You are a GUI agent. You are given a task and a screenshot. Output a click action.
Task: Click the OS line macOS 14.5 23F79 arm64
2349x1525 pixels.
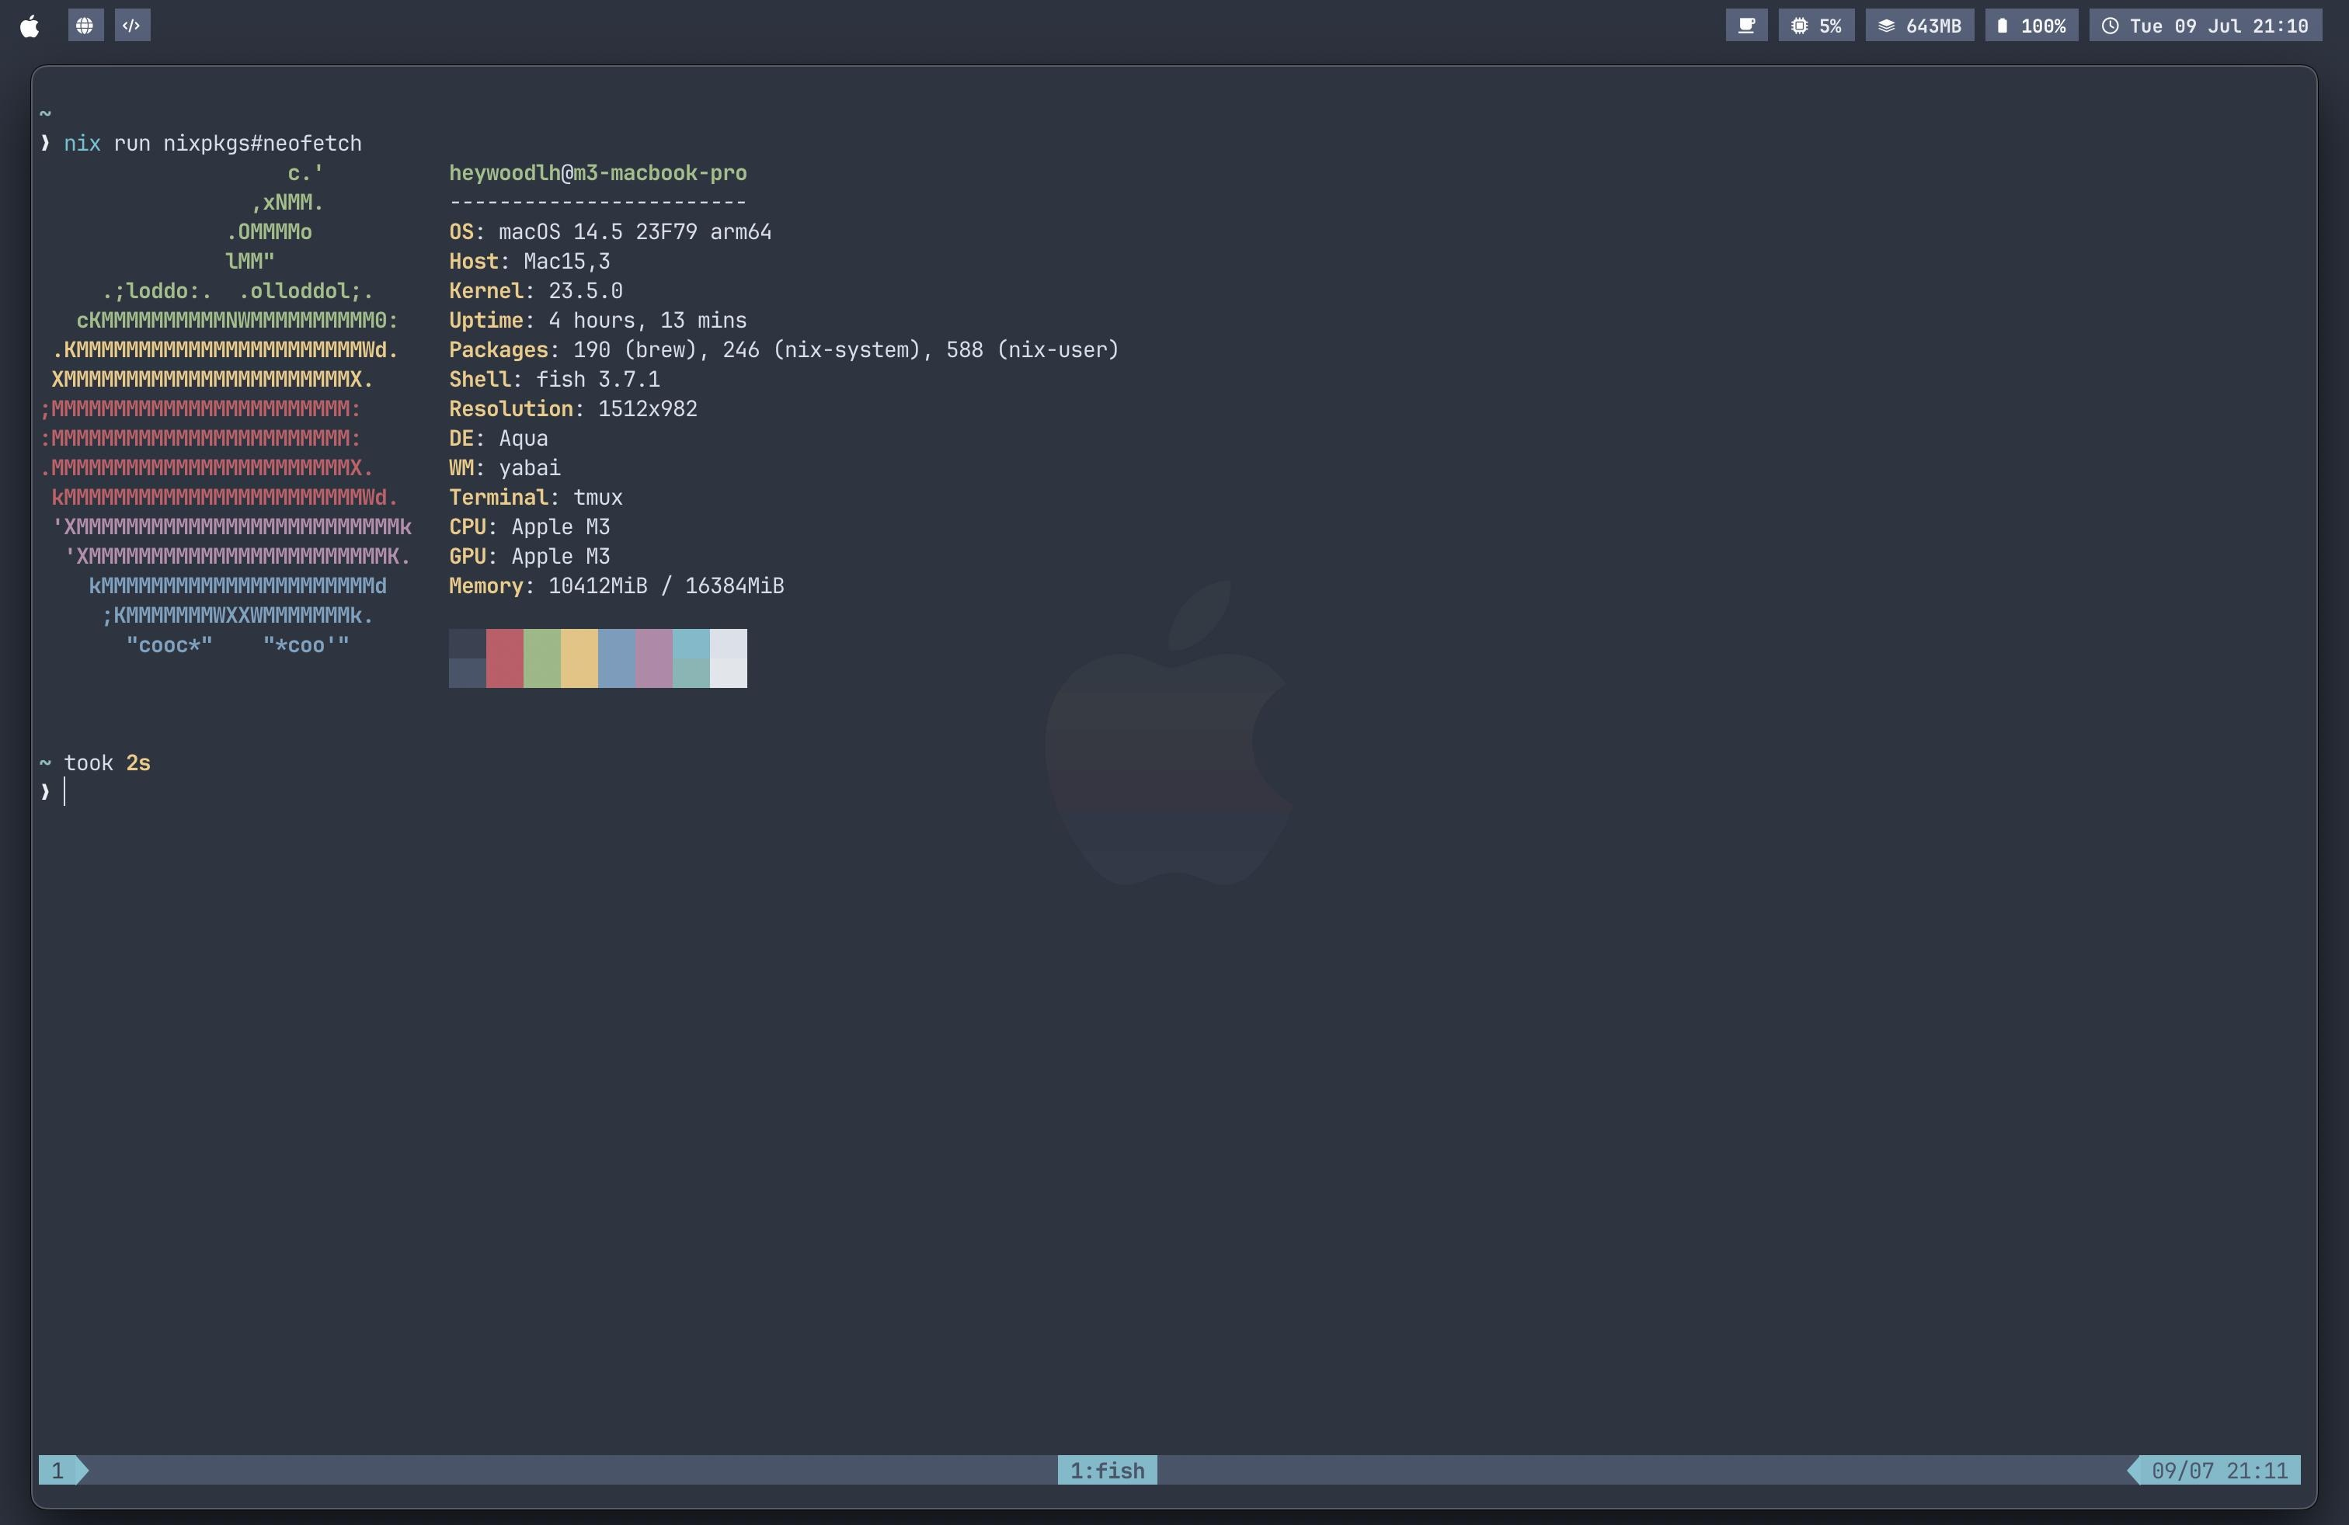(x=610, y=232)
